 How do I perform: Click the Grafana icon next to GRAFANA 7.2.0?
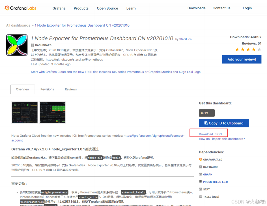pyautogui.click(x=201, y=160)
